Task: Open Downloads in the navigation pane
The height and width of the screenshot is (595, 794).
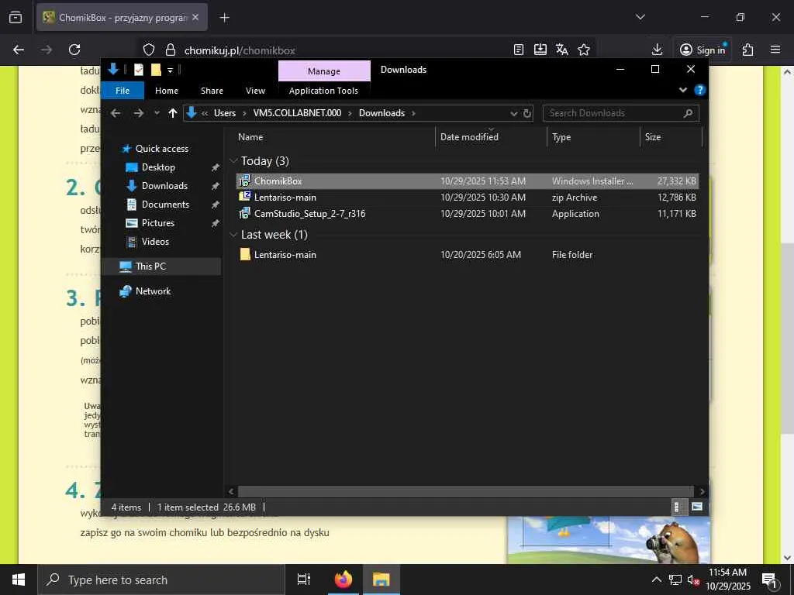Action: (x=164, y=186)
